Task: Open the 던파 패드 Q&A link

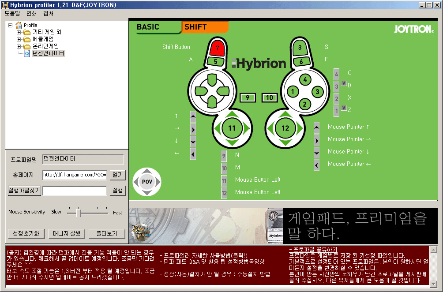Action: [x=212, y=262]
